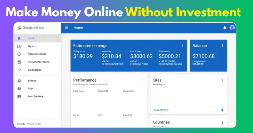Expand Sites Yesterday dropdown

159,84
